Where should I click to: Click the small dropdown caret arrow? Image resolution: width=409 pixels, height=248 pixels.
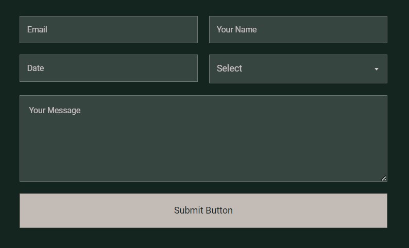pyautogui.click(x=377, y=69)
